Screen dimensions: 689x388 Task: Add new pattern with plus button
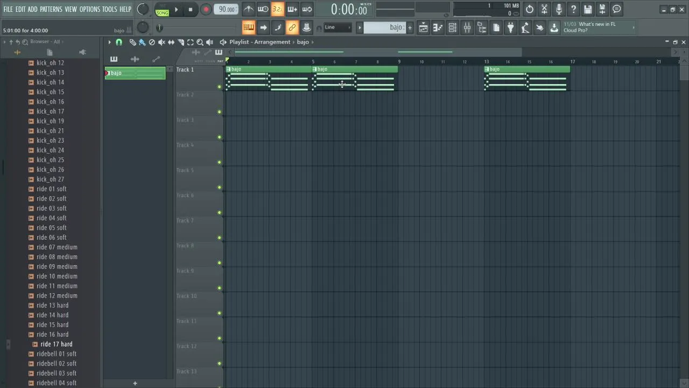[410, 27]
